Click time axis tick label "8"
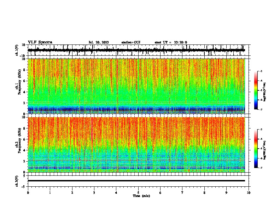 click(204, 193)
